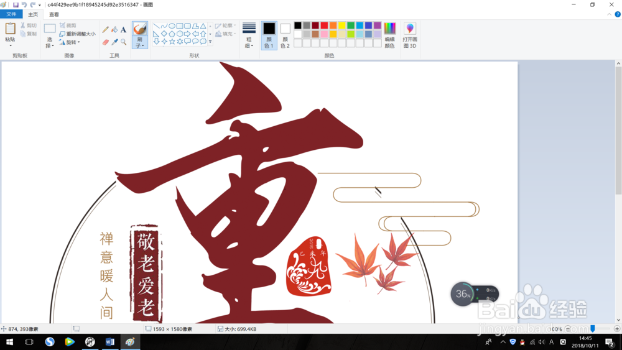The width and height of the screenshot is (622, 350).
Task: Pick the dark red color swatch
Action: point(315,25)
